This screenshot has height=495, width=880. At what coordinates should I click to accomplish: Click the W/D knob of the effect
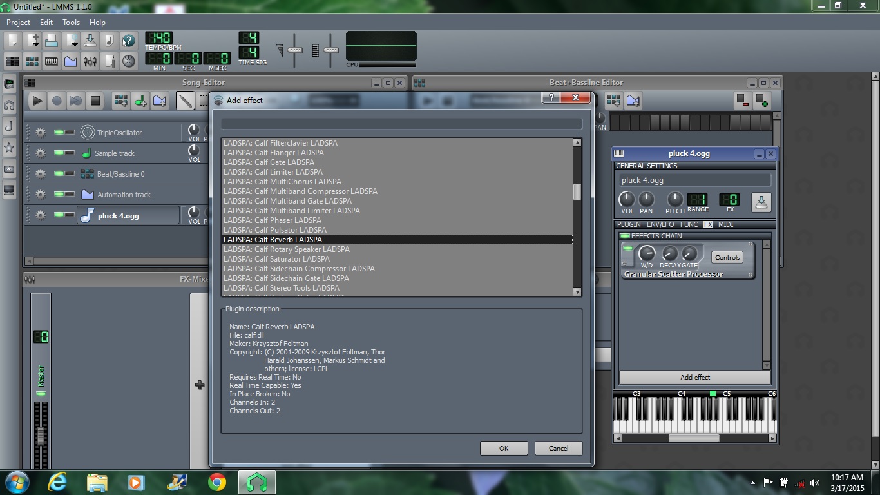point(646,253)
